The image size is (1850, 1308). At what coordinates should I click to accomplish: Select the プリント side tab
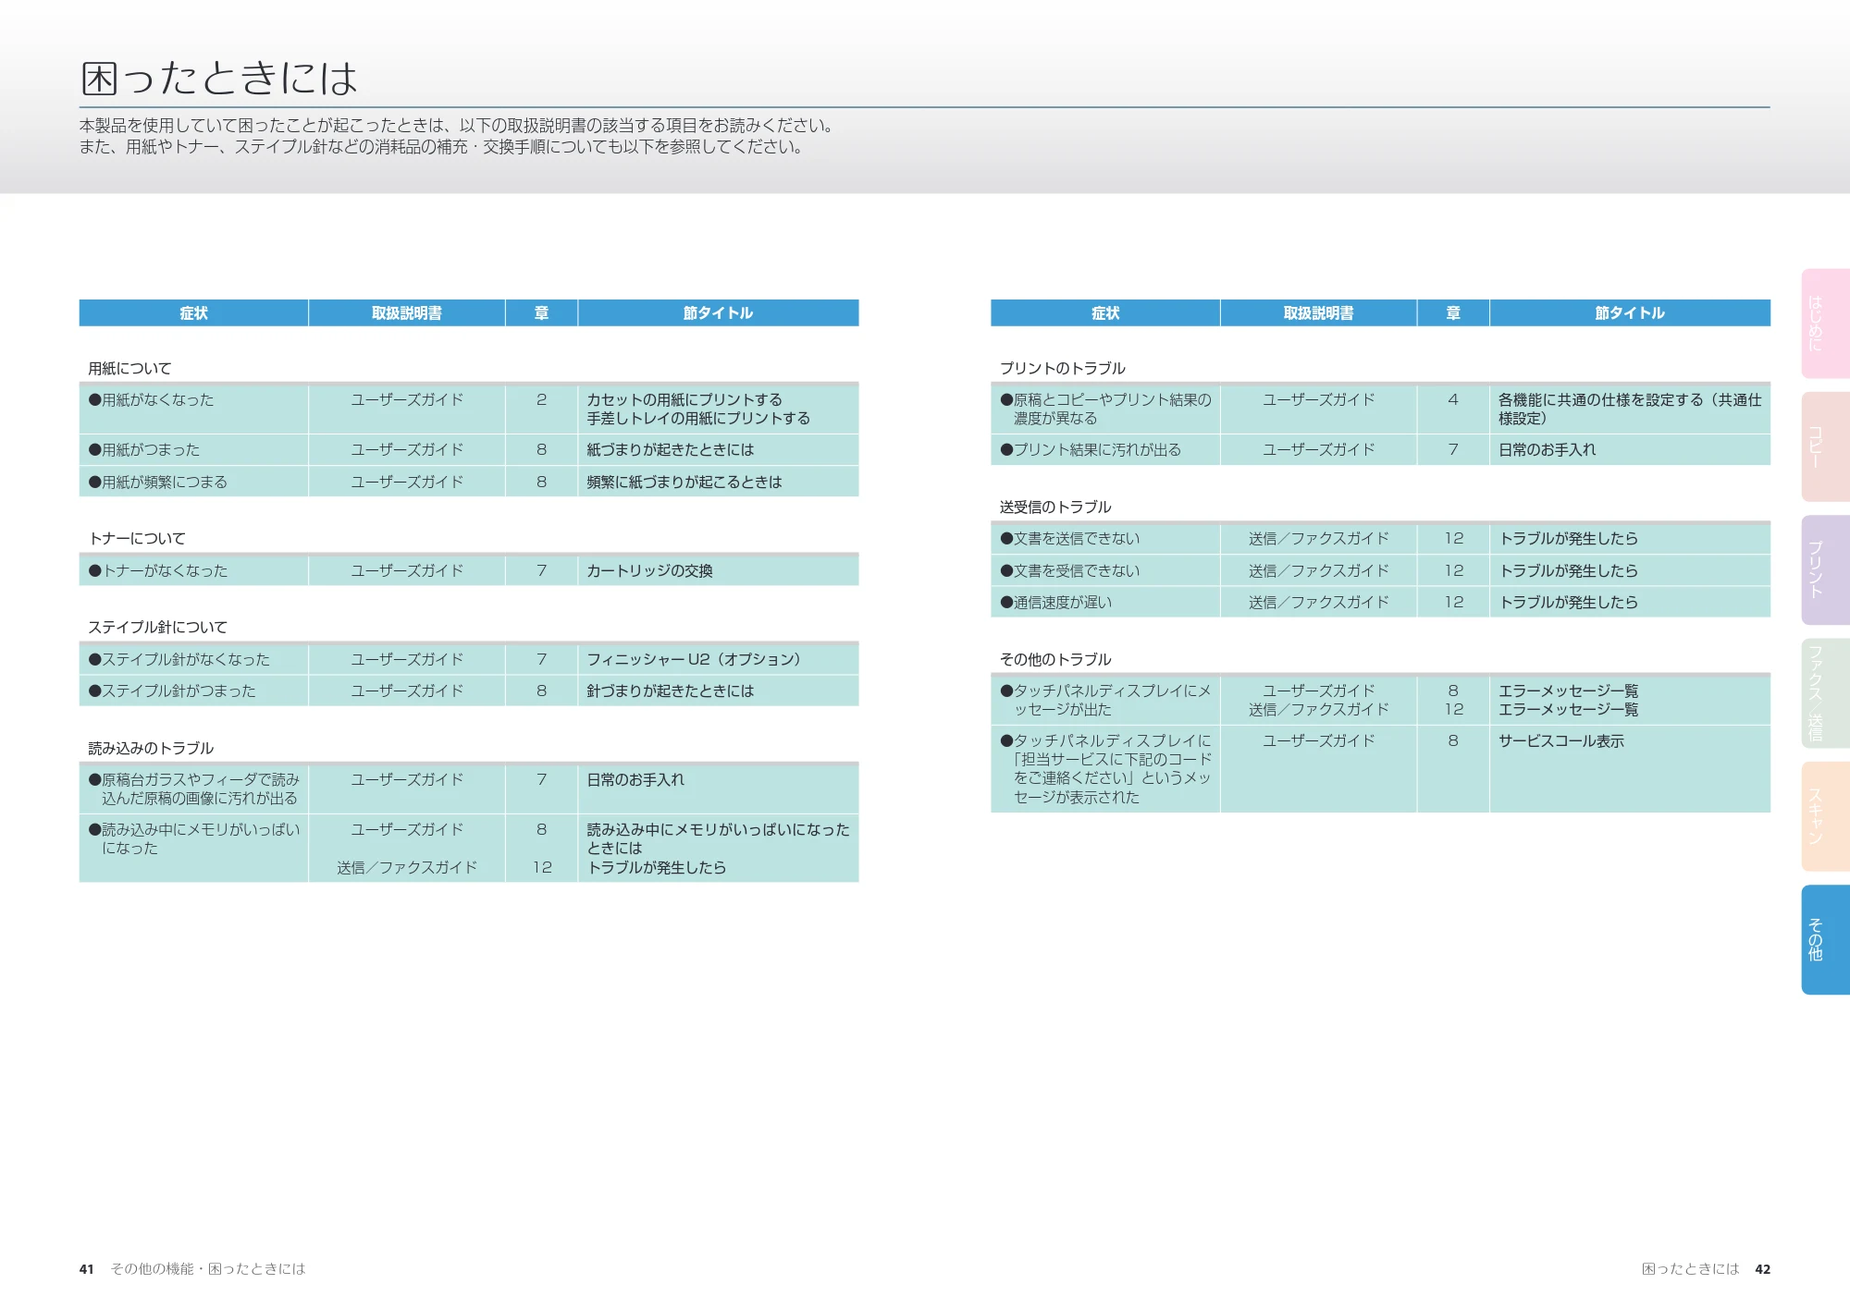(1825, 569)
